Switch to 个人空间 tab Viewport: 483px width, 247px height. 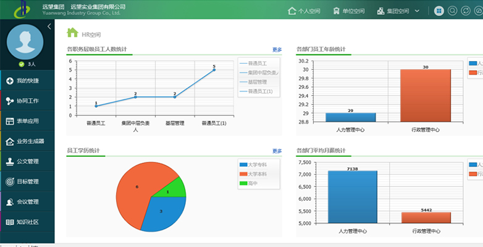coord(304,10)
